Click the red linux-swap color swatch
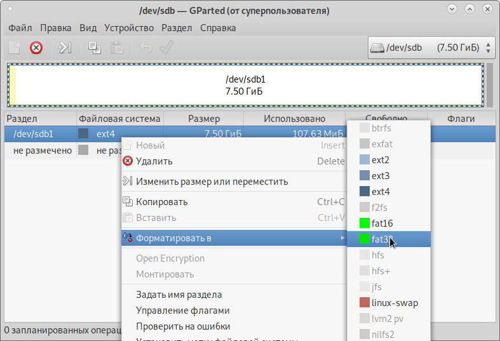500x341 pixels. (365, 302)
